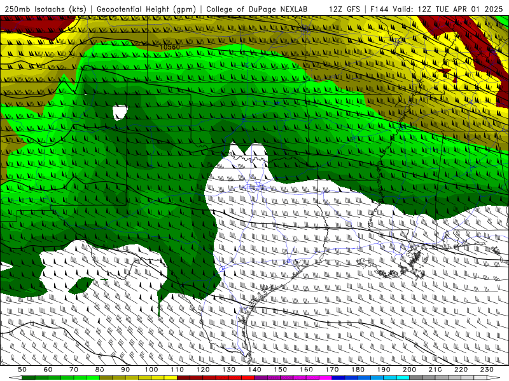This screenshot has height=381, width=509.
Task: Click the 80 value on the color scale
Action: [x=100, y=370]
